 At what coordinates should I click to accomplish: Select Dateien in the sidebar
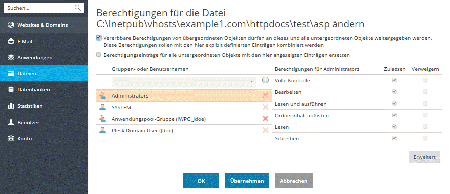44,73
